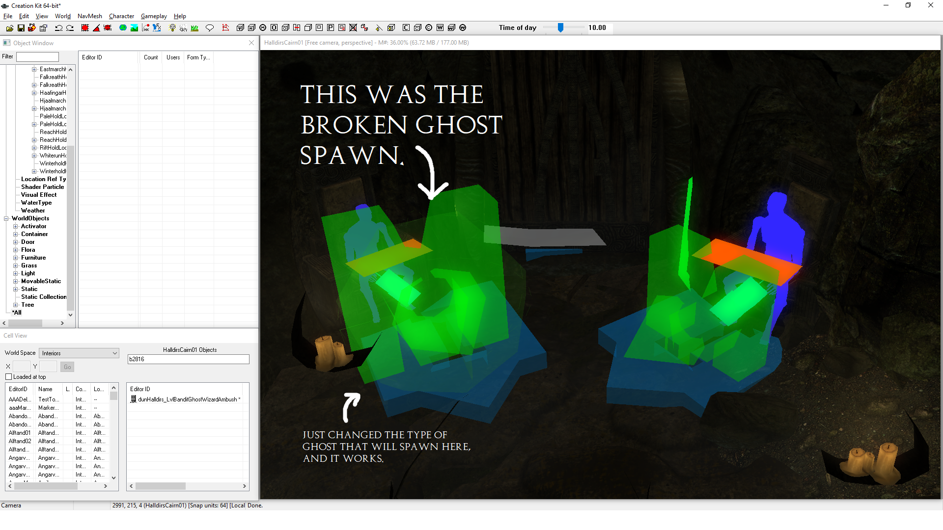Expand the MovableStatic tree node
Image resolution: width=943 pixels, height=530 pixels.
click(16, 281)
